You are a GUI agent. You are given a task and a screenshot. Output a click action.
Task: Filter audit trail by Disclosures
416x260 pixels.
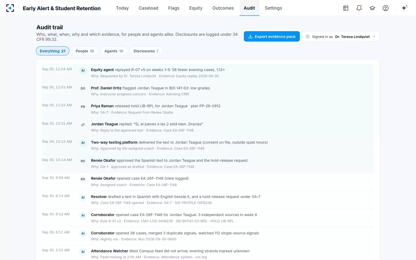(x=146, y=51)
